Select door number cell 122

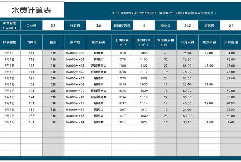tap(32, 84)
